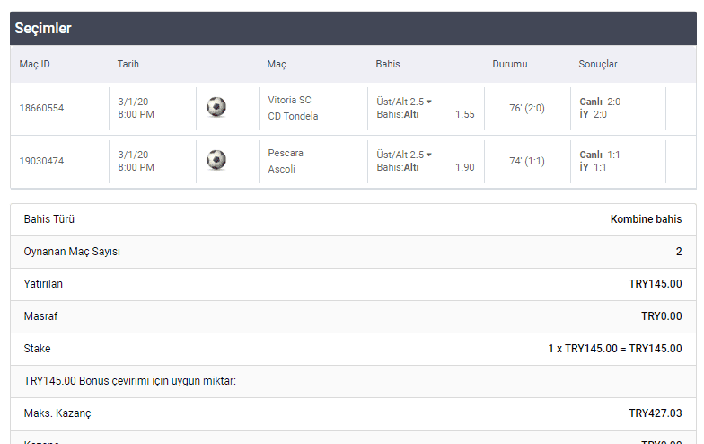Click the Ascoli team name
Screen dimensions: 704x444
(282, 169)
